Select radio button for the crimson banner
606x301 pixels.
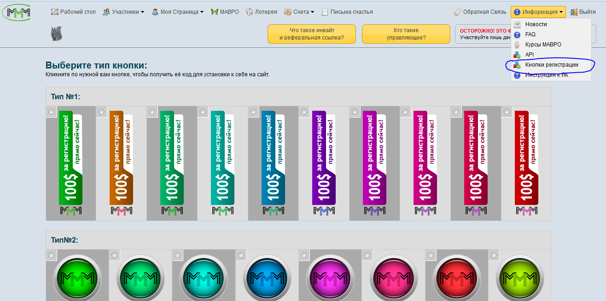coord(456,112)
